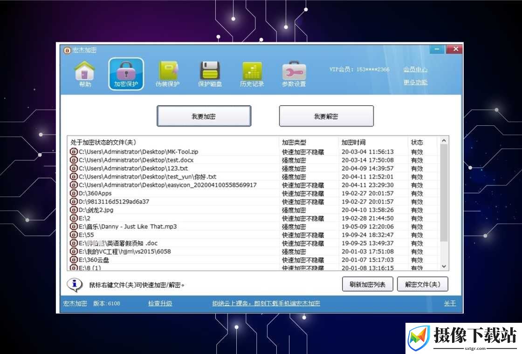Click lock icon beside E:\55 row
The image size is (522, 354).
74,235
